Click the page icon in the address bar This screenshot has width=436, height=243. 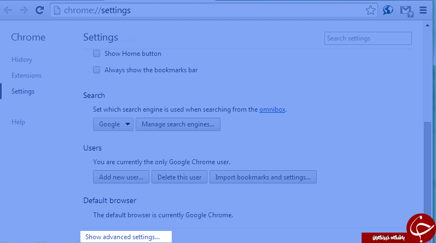pos(57,10)
